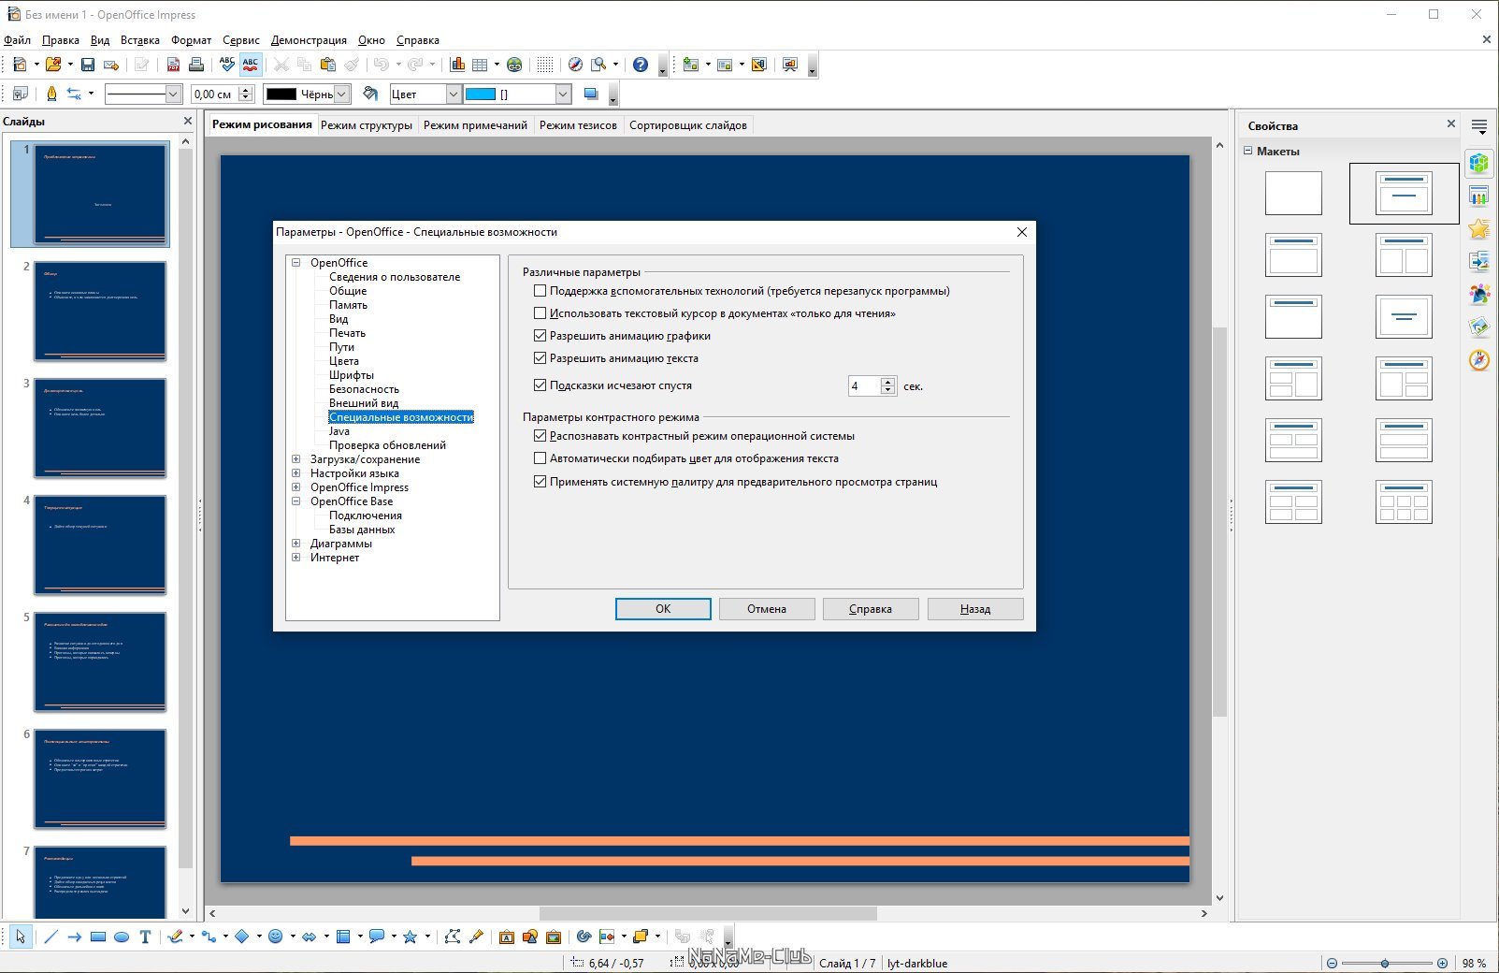This screenshot has width=1499, height=973.
Task: Open the Демонстрация menu
Action: (309, 40)
